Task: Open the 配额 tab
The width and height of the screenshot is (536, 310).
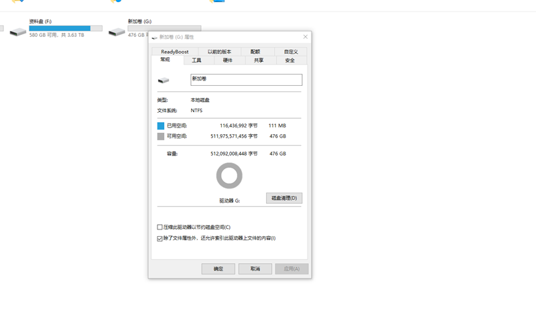Action: (x=255, y=52)
